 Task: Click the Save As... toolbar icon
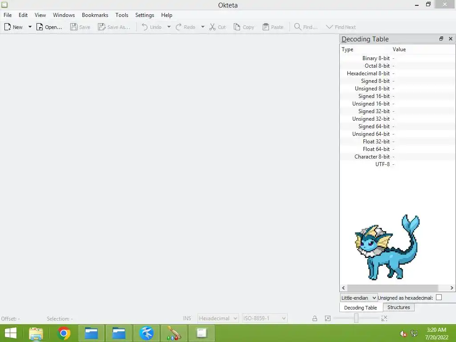(x=102, y=27)
